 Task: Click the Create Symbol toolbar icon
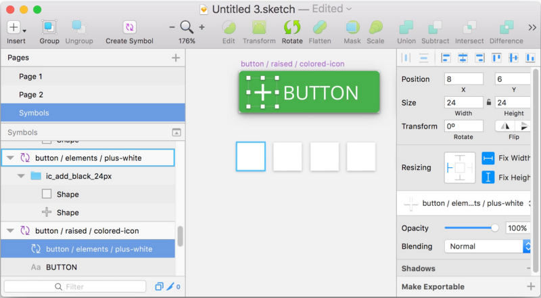[x=130, y=28]
